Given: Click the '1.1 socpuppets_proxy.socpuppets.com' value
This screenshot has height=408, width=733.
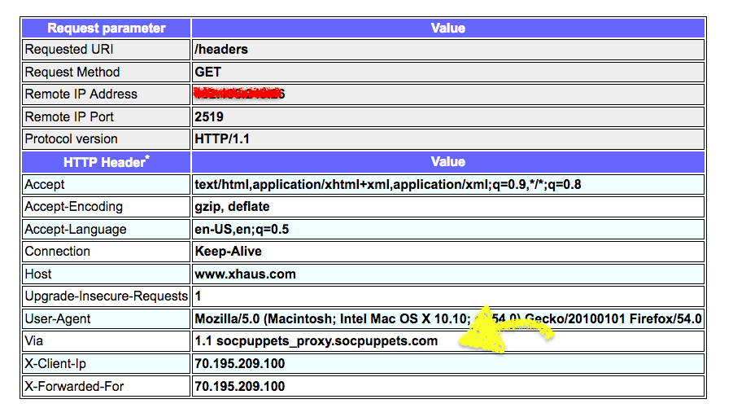Looking at the screenshot, I should point(447,341).
